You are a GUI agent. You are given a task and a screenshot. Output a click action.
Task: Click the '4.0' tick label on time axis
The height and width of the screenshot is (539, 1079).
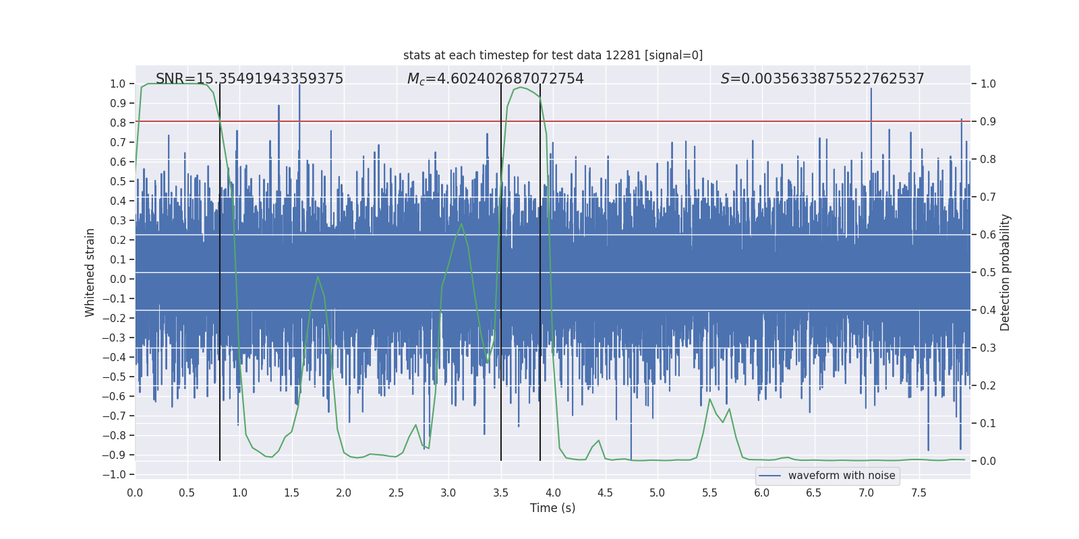(x=552, y=493)
